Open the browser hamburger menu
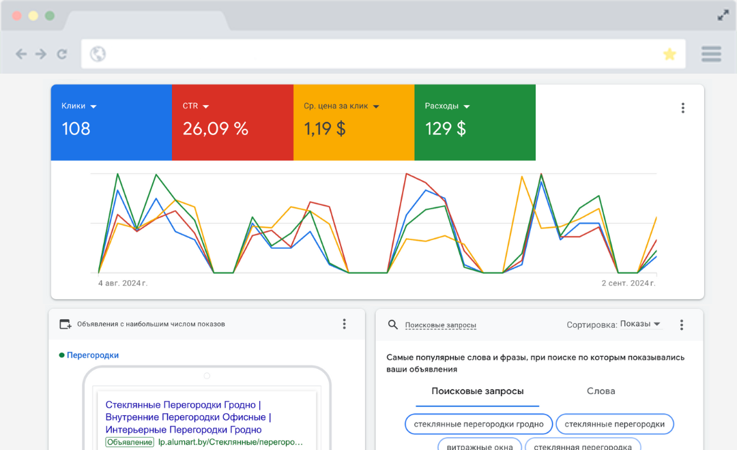The image size is (737, 450). pyautogui.click(x=711, y=54)
